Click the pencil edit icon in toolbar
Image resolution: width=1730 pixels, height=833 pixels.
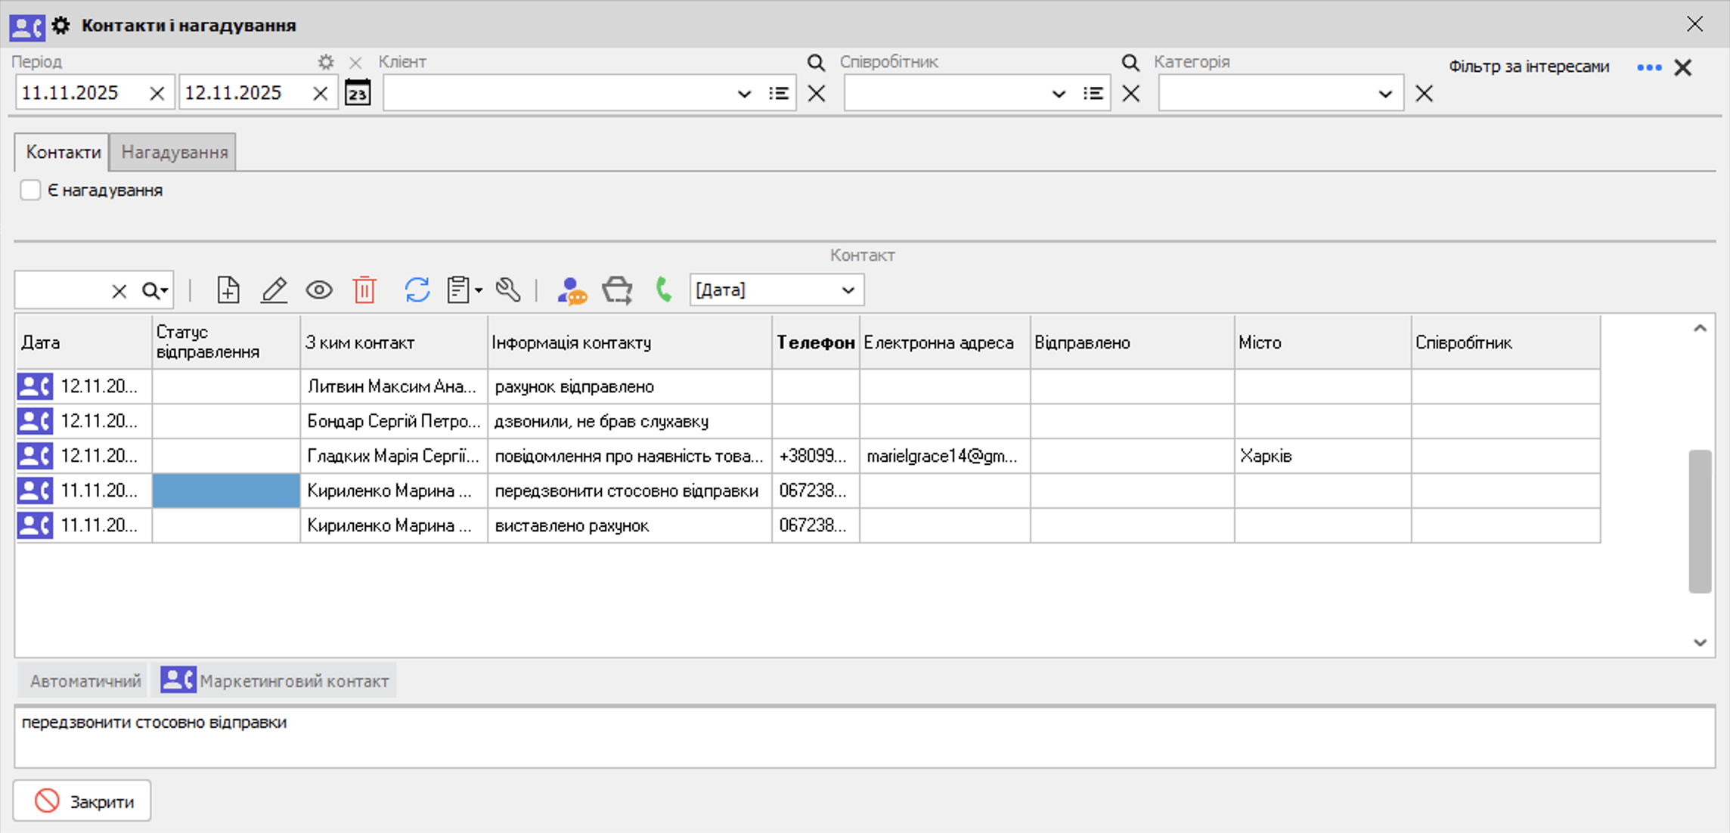tap(274, 290)
